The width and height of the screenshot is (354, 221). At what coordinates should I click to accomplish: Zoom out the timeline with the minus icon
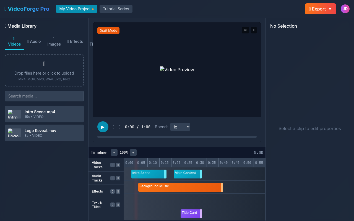(114, 152)
